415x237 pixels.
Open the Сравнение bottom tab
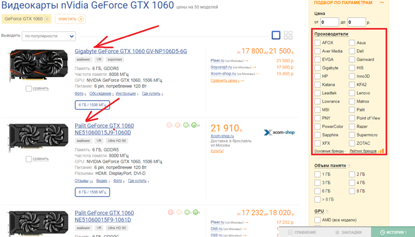point(302,232)
